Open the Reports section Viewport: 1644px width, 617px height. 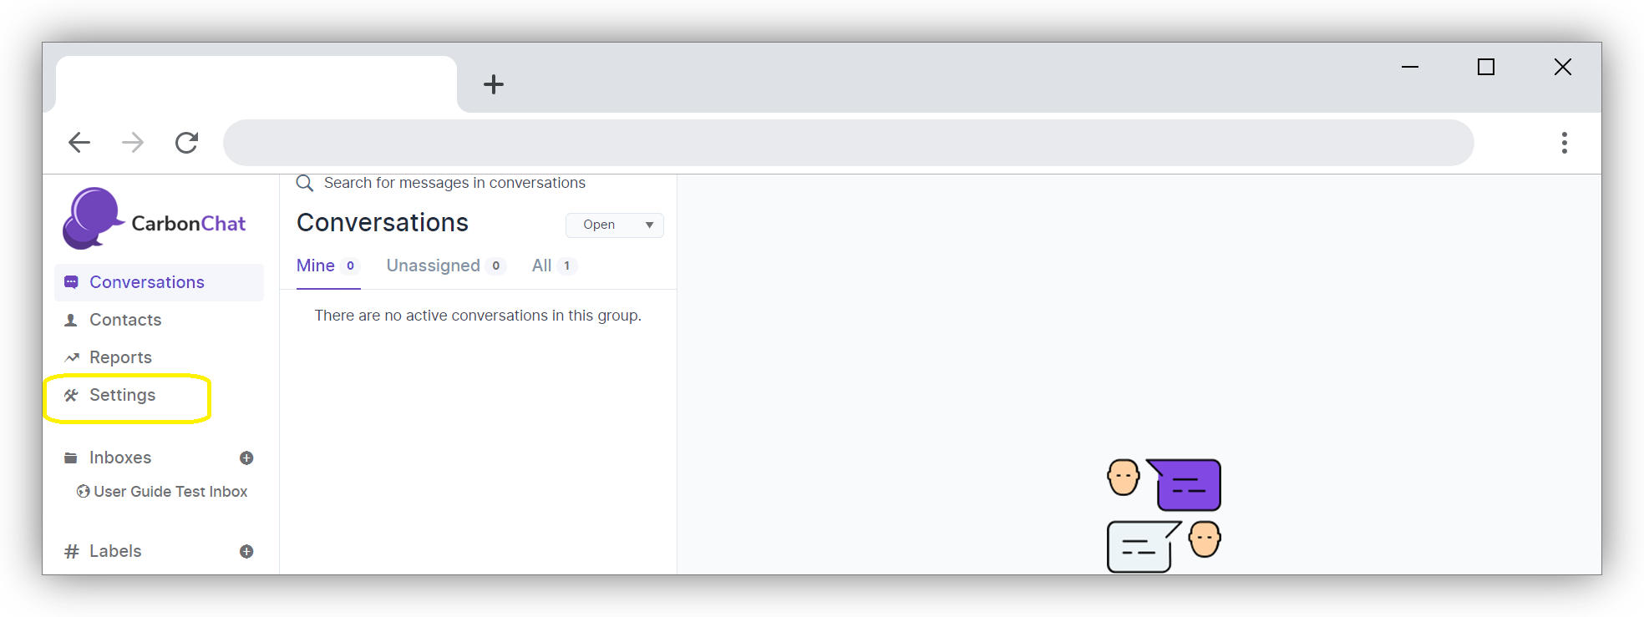[x=120, y=357]
